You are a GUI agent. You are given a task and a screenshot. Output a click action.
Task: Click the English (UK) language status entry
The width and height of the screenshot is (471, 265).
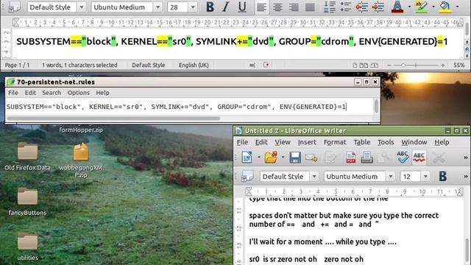point(194,65)
